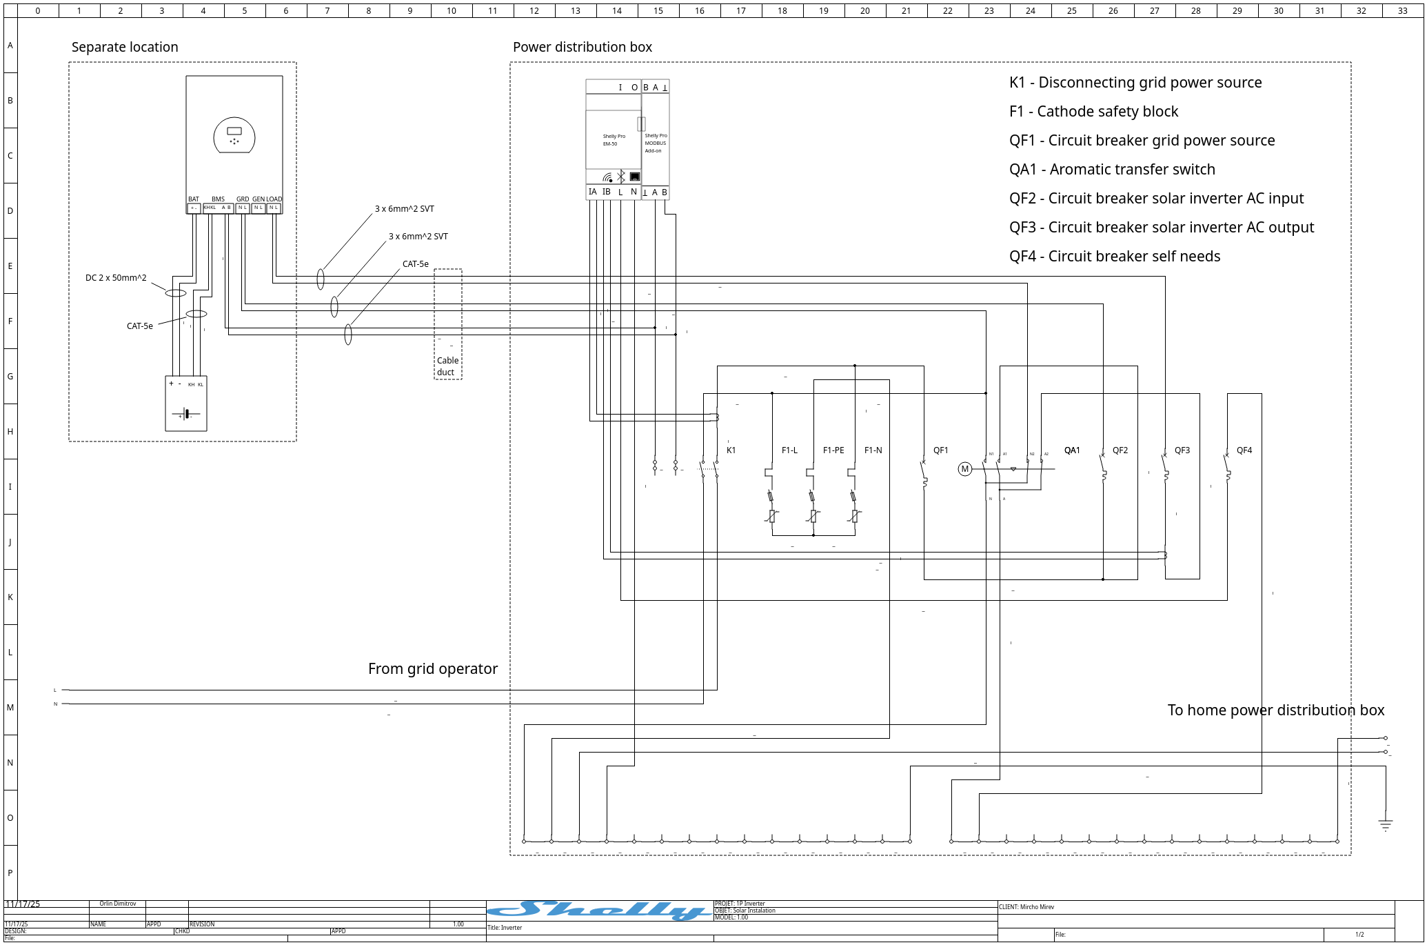Select the motor symbol inside QA1
Viewport: 1427px width, 945px height.
click(x=965, y=469)
